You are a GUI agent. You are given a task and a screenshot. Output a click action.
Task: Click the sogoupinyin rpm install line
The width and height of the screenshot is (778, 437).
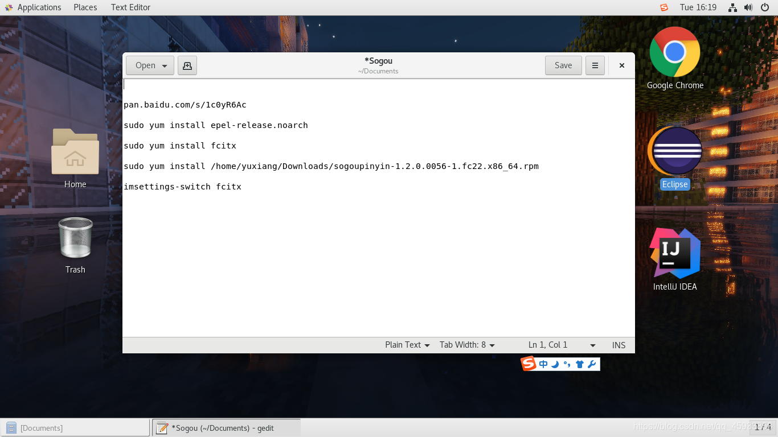tap(331, 166)
